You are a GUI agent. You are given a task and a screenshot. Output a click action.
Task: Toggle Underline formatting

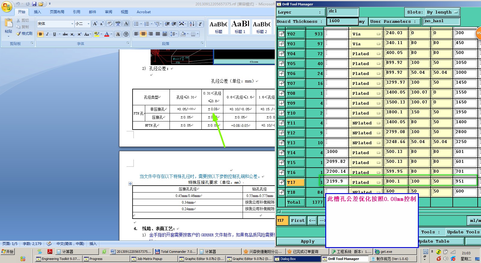click(54, 34)
